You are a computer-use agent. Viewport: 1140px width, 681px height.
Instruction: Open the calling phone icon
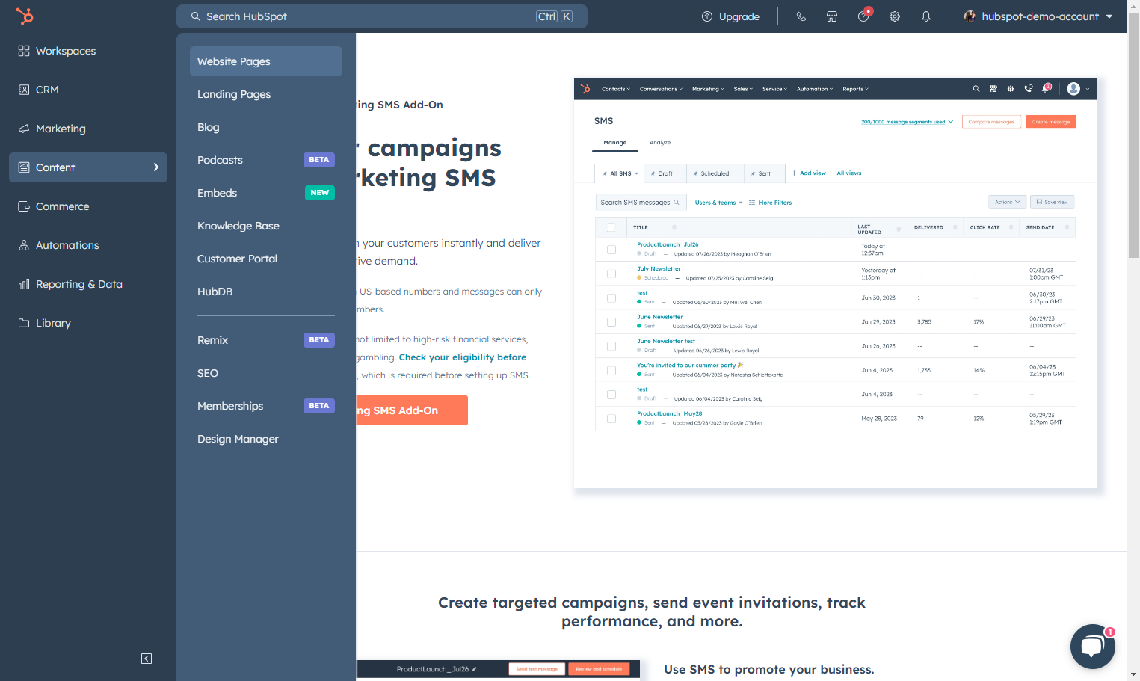801,16
